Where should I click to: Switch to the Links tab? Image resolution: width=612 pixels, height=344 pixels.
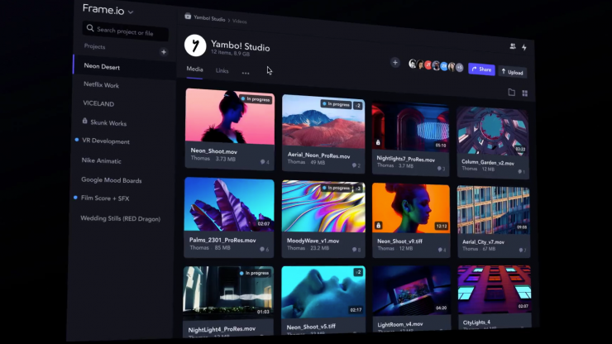(222, 71)
